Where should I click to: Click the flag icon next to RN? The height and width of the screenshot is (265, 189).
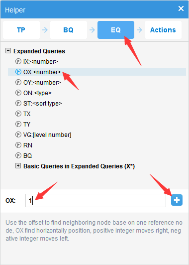pyautogui.click(x=18, y=145)
